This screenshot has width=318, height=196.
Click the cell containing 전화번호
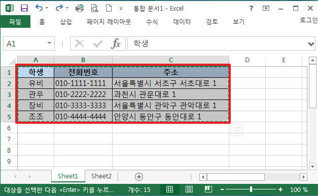(83, 72)
